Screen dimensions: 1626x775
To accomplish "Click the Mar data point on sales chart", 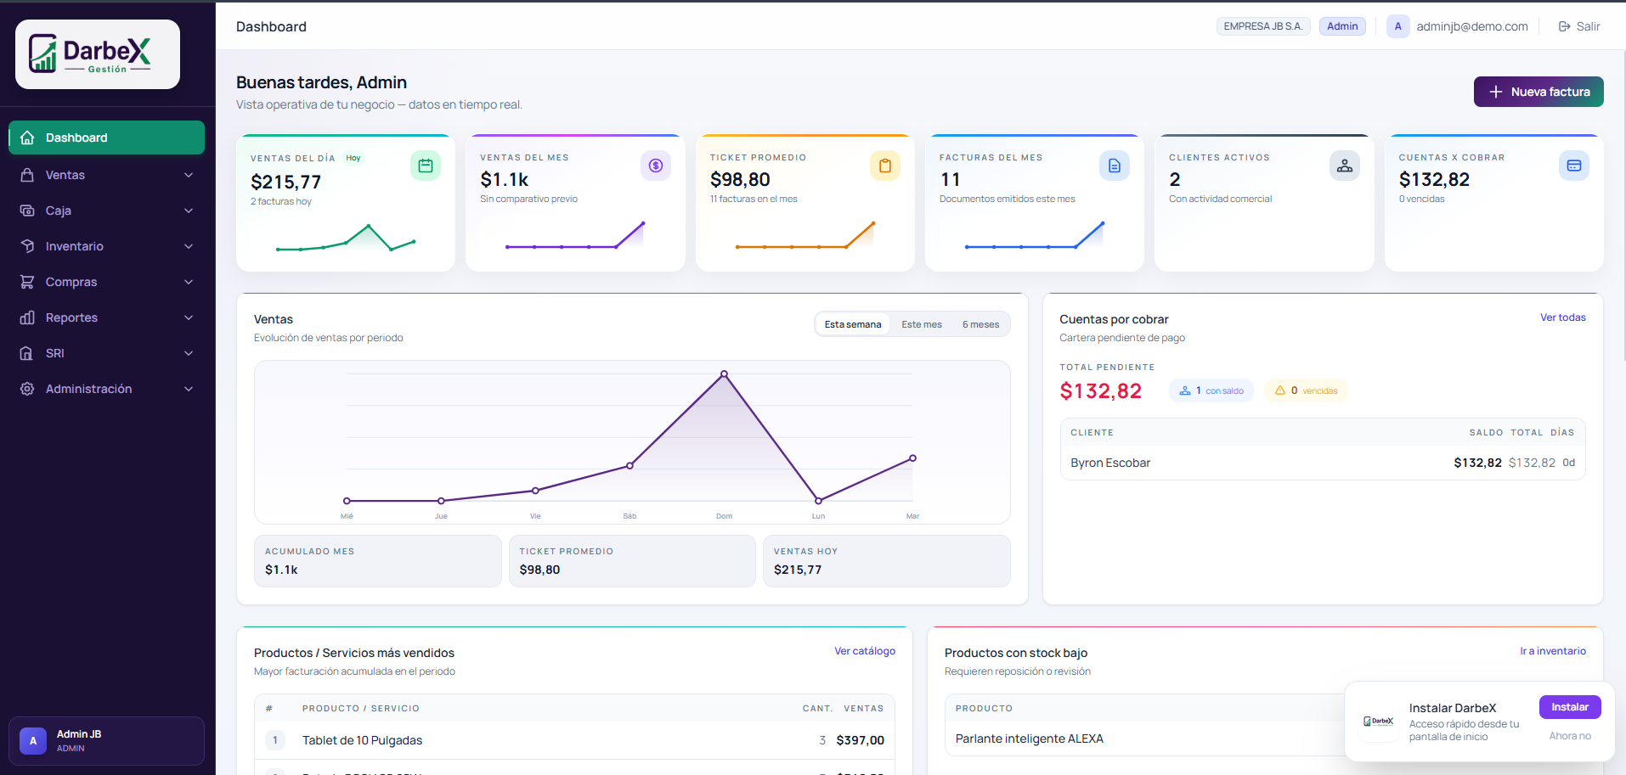I will click(912, 458).
